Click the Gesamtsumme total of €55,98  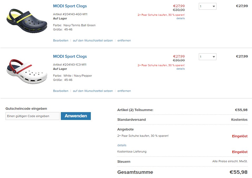(238, 172)
